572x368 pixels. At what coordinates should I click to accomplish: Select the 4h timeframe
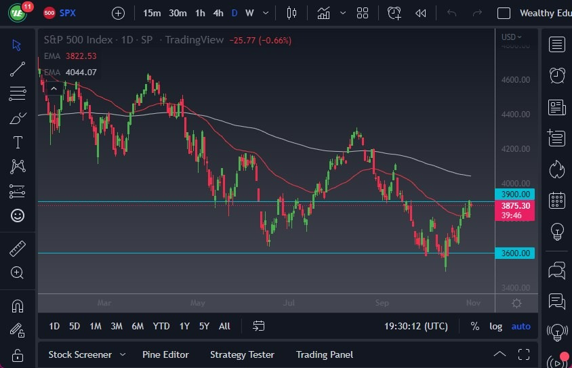[x=218, y=13]
